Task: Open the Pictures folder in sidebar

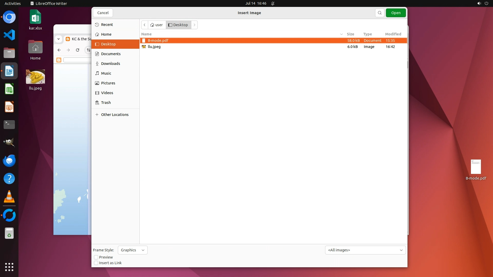Action: pyautogui.click(x=108, y=83)
